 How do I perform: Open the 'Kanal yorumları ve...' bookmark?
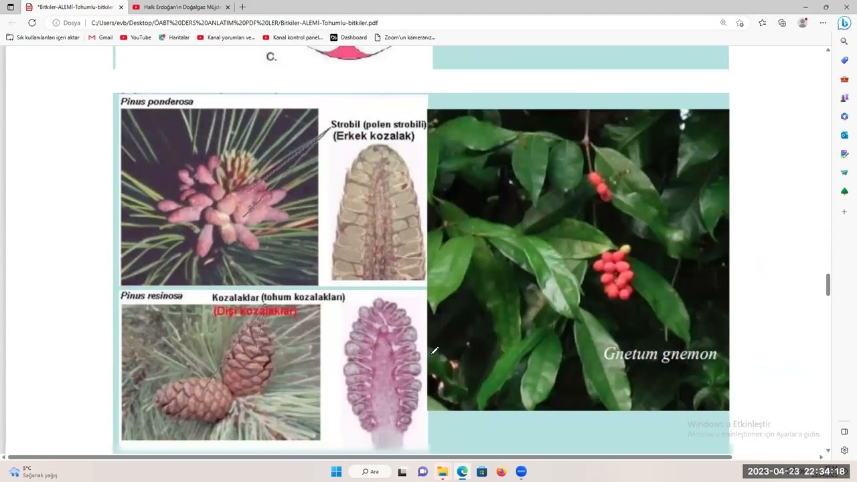click(226, 37)
